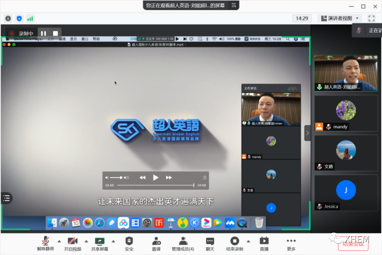This screenshot has height=255, width=382.
Task: Unmute microphone with 解除静音
Action: pos(45,243)
